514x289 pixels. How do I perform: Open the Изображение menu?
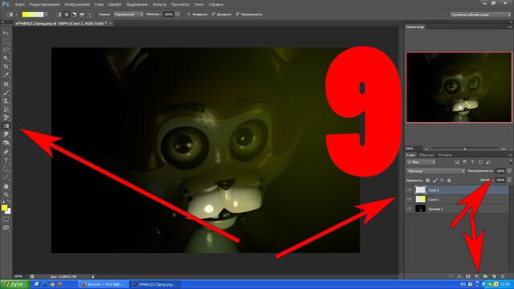point(77,5)
